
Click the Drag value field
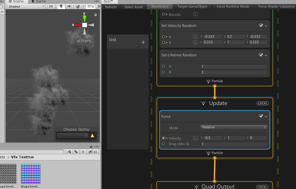pos(234,144)
